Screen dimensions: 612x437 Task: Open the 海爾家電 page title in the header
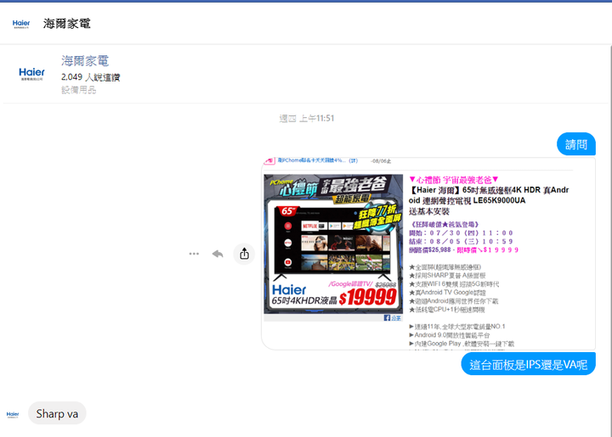(67, 24)
